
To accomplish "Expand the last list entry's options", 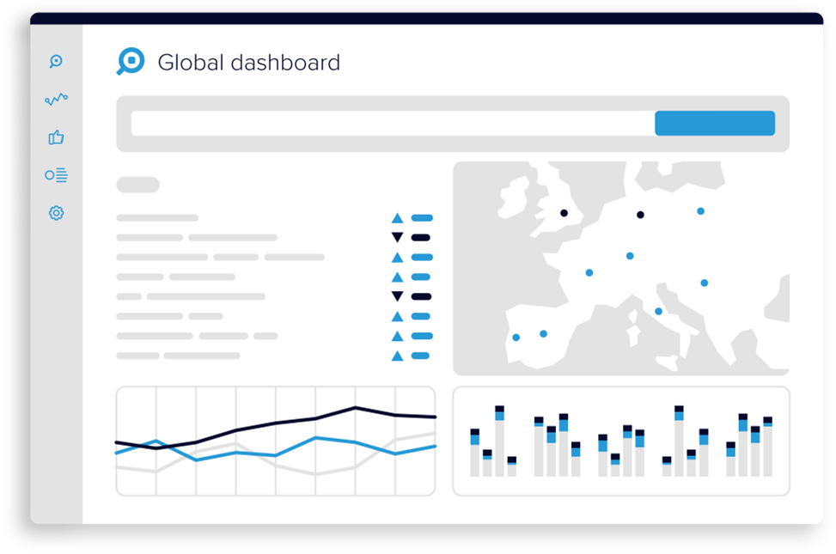I will click(x=423, y=354).
